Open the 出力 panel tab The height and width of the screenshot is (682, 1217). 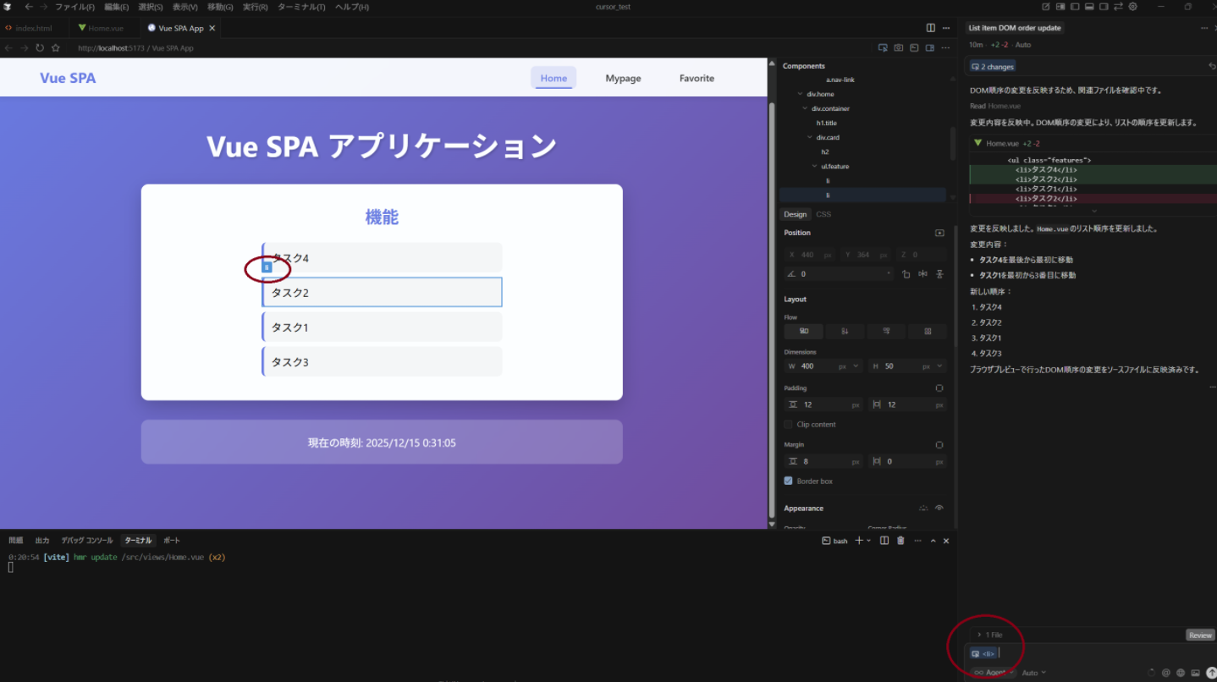click(x=42, y=541)
